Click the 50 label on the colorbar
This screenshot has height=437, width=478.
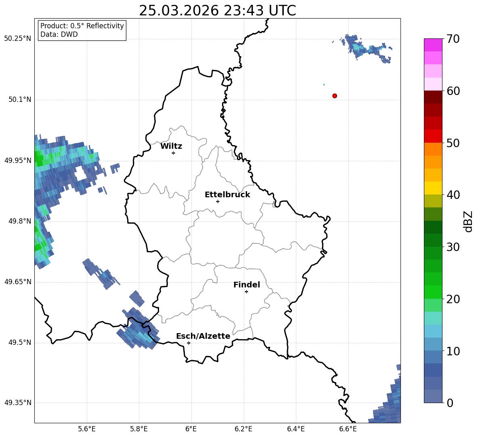pos(453,143)
